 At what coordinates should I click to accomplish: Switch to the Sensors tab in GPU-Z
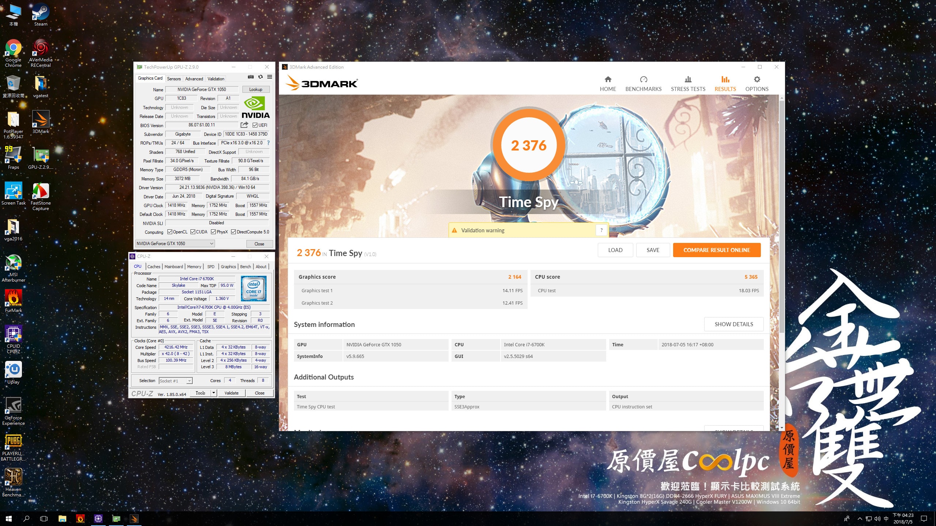point(174,79)
